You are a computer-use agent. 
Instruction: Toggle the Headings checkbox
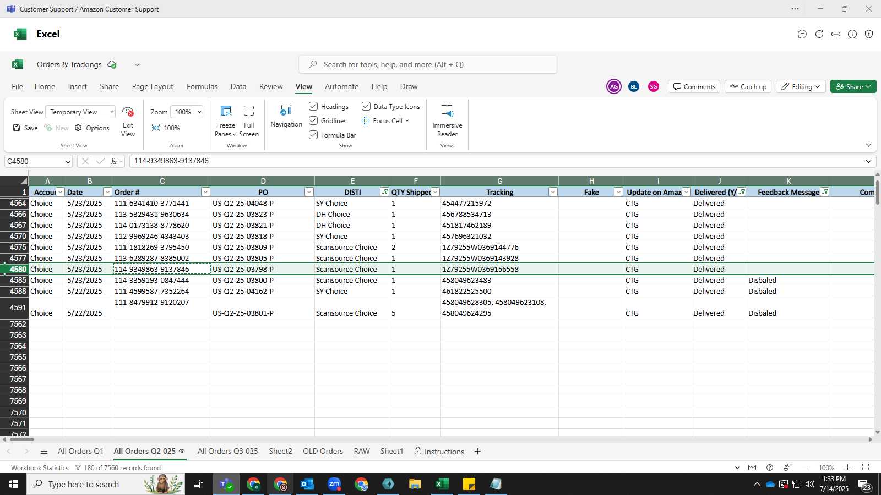click(313, 106)
